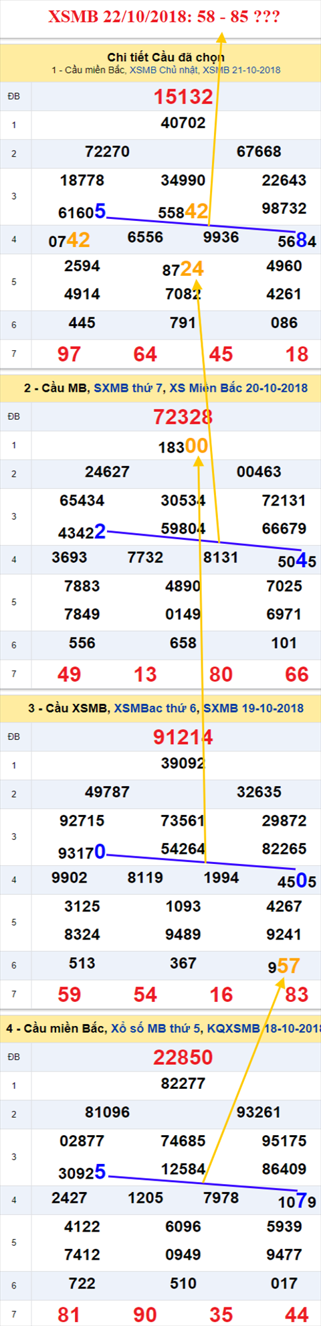The height and width of the screenshot is (1326, 321).
Task: Select first prize number 40702
Action: [x=183, y=123]
